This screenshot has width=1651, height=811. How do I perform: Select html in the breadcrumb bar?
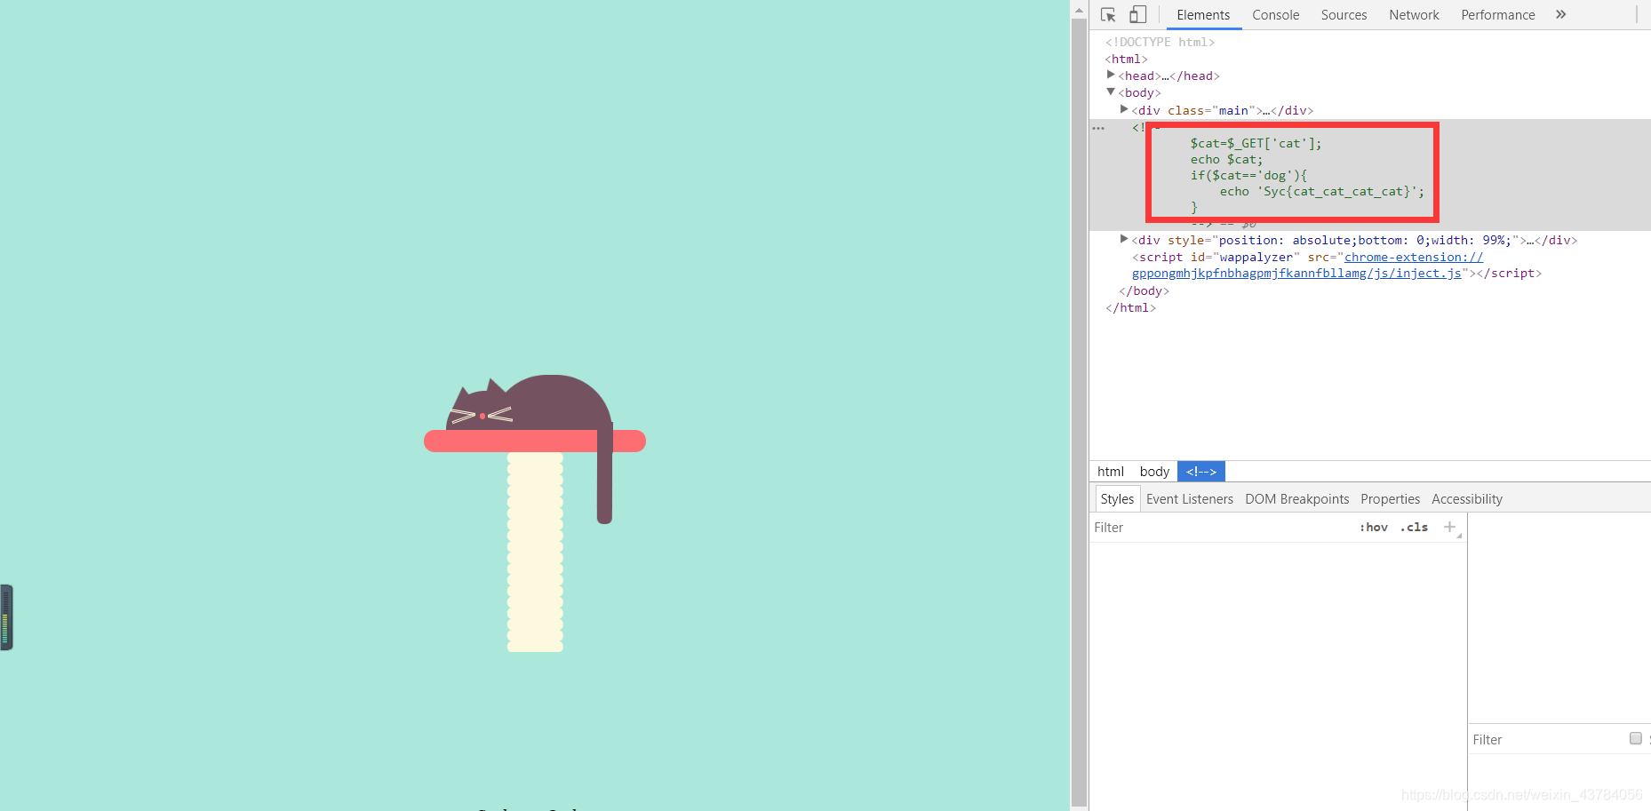1111,472
